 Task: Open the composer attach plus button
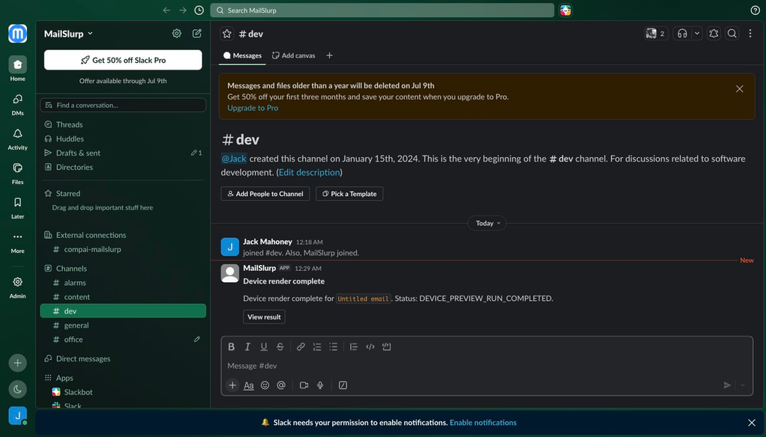(x=233, y=385)
